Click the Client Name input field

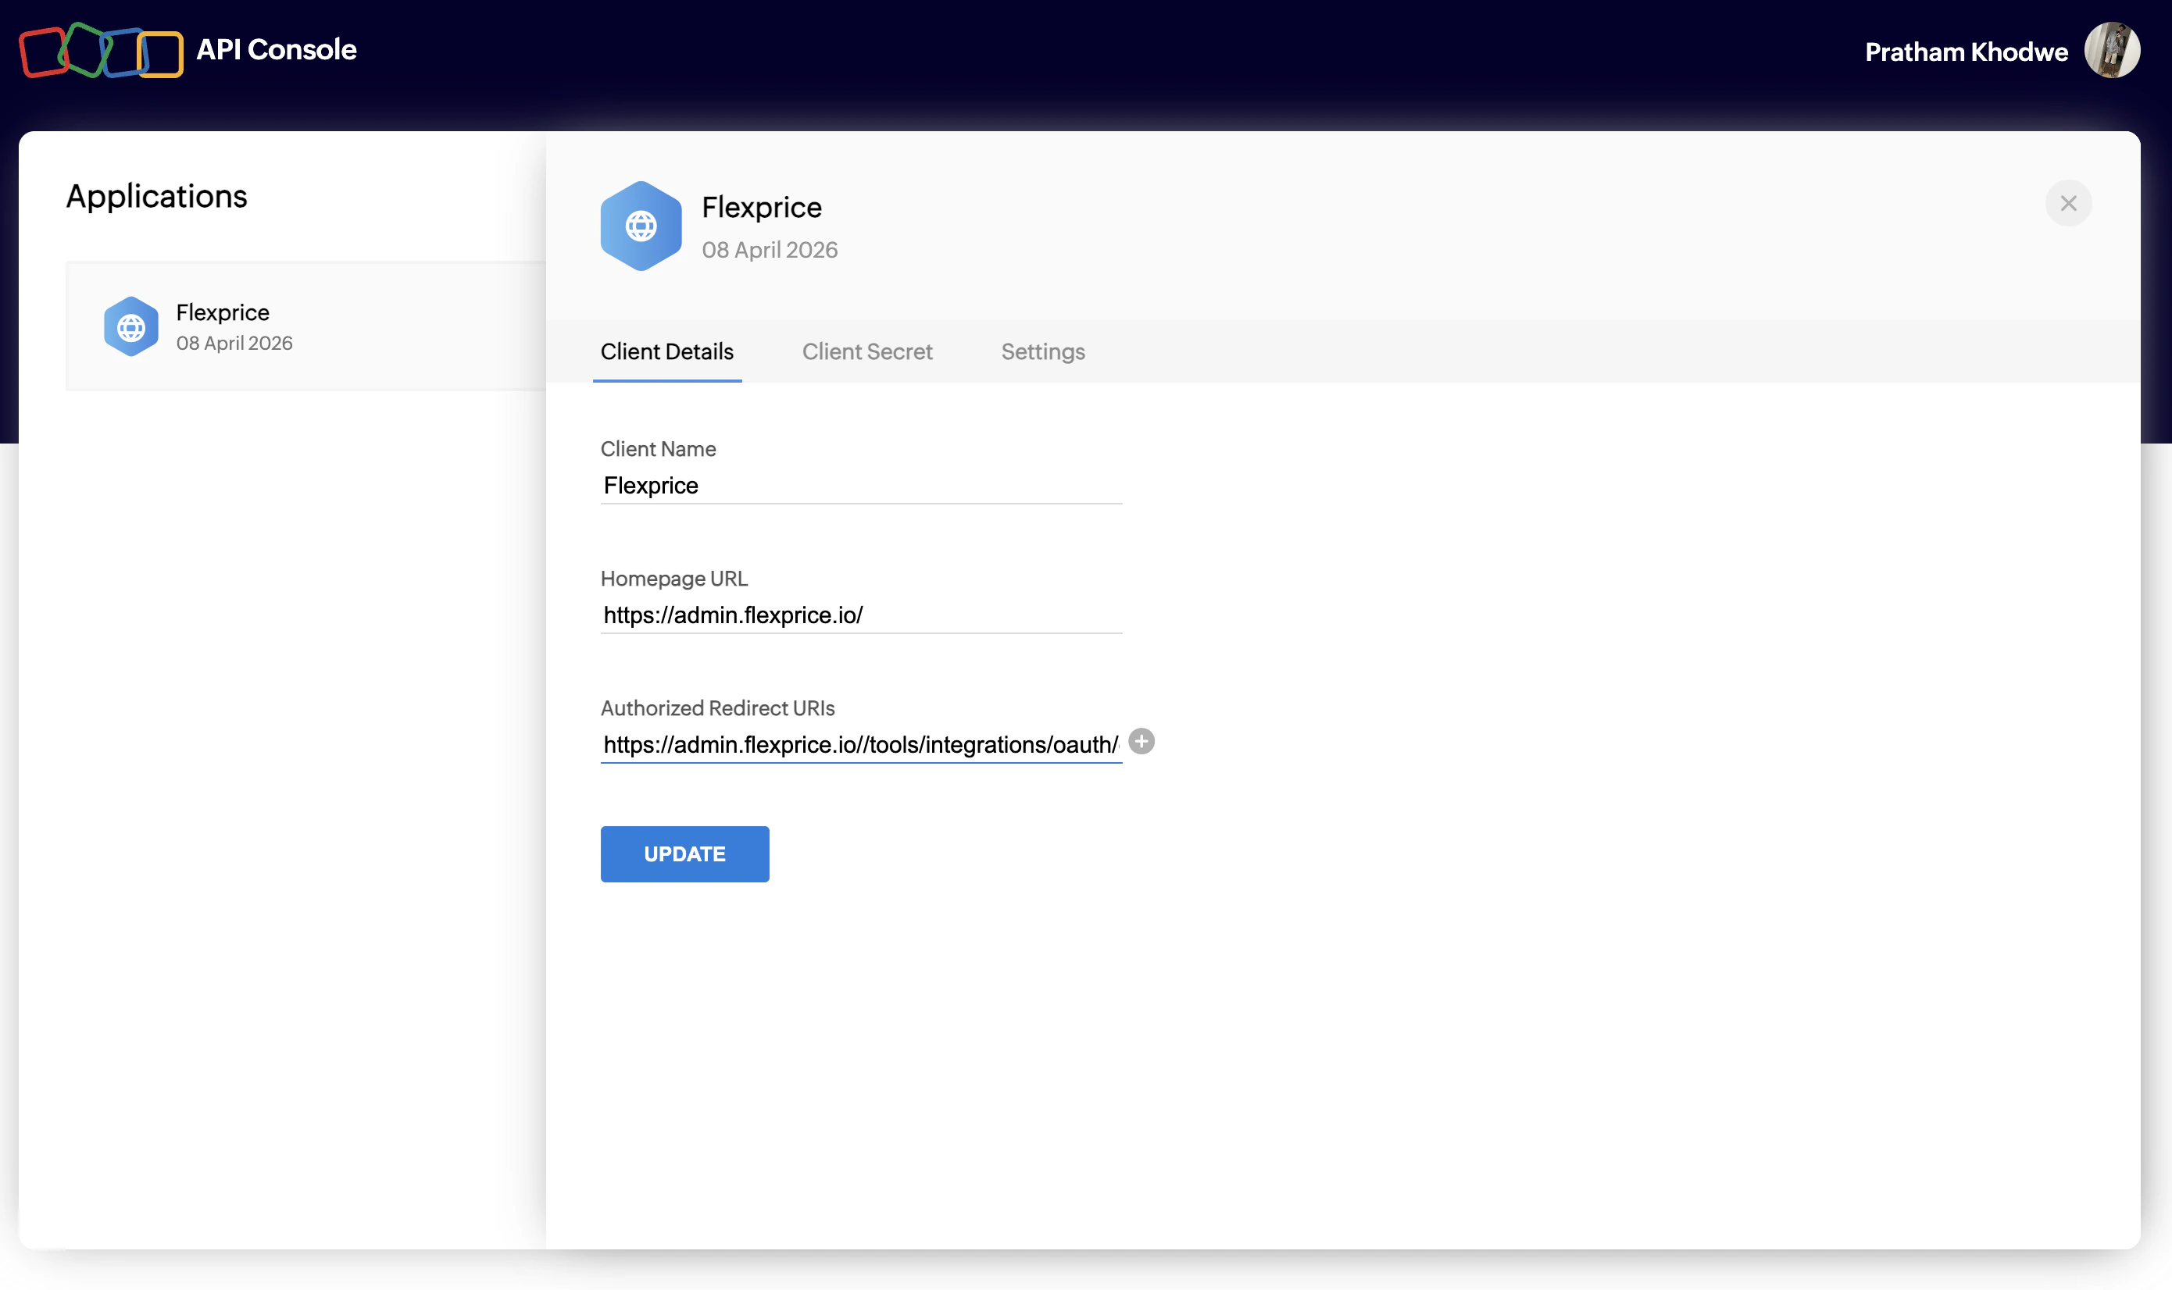[x=861, y=485]
